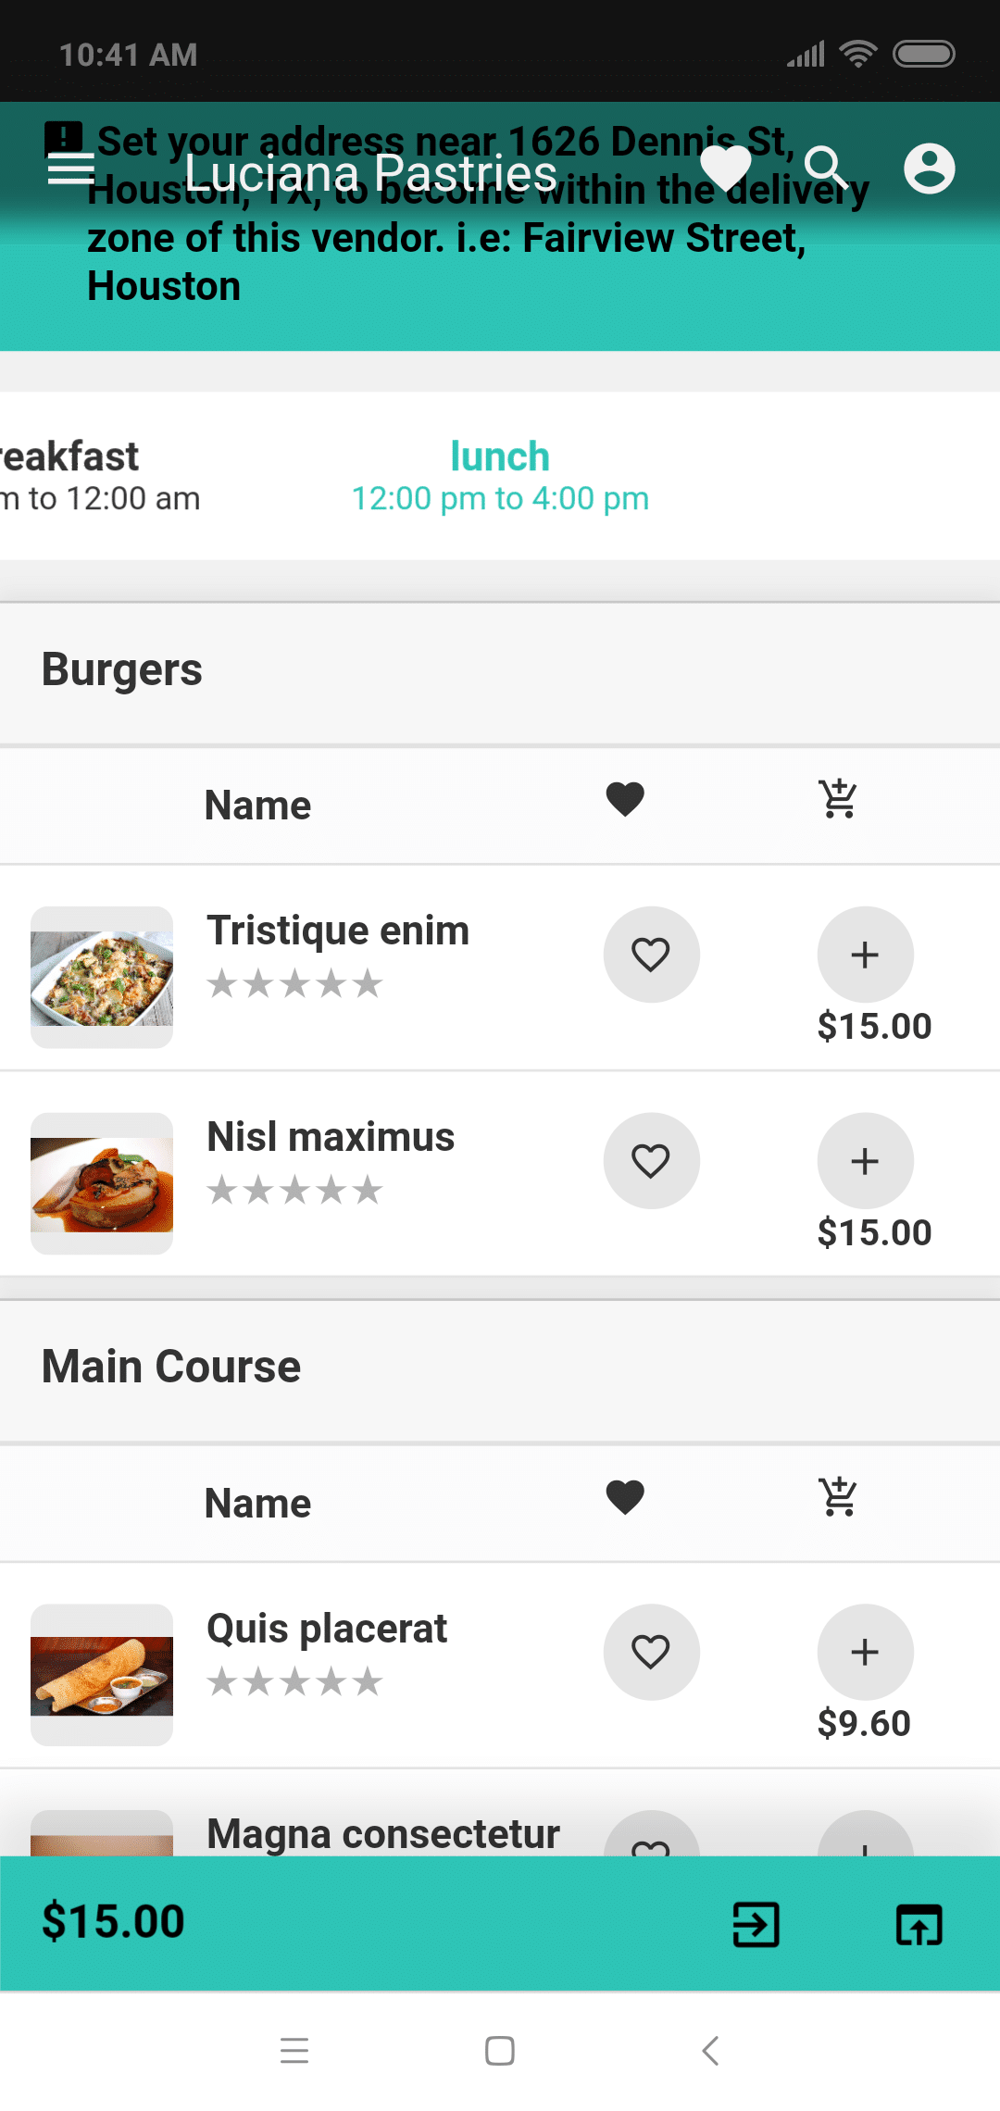Toggle favorite heart for Tristique enim
The image size is (1000, 2111).
pyautogui.click(x=651, y=955)
